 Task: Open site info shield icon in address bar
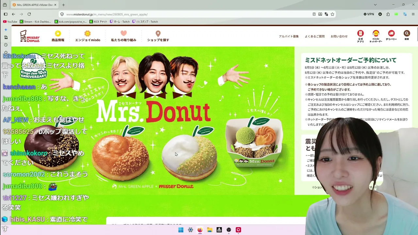point(62,14)
